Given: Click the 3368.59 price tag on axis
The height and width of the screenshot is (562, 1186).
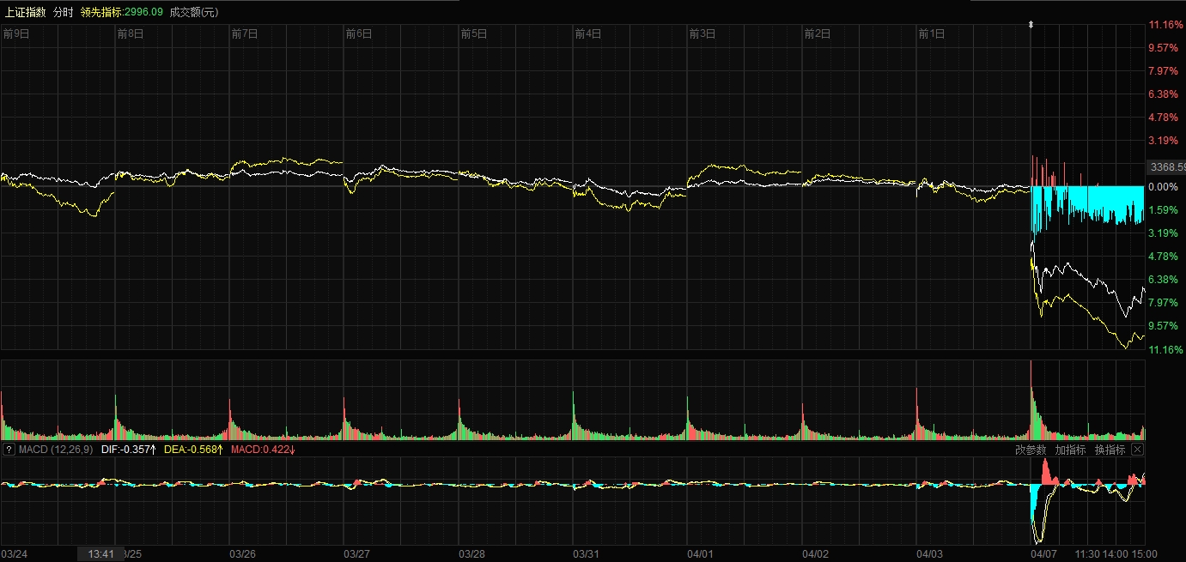Looking at the screenshot, I should coord(1167,166).
